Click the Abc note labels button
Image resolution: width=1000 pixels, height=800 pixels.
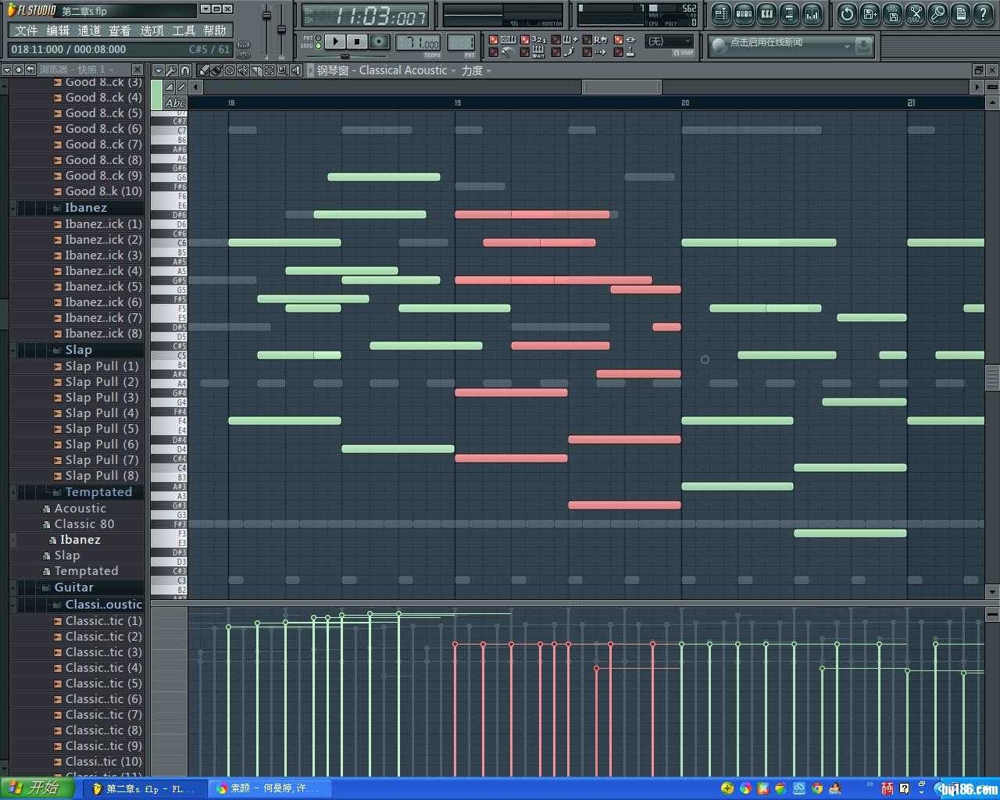[x=175, y=103]
